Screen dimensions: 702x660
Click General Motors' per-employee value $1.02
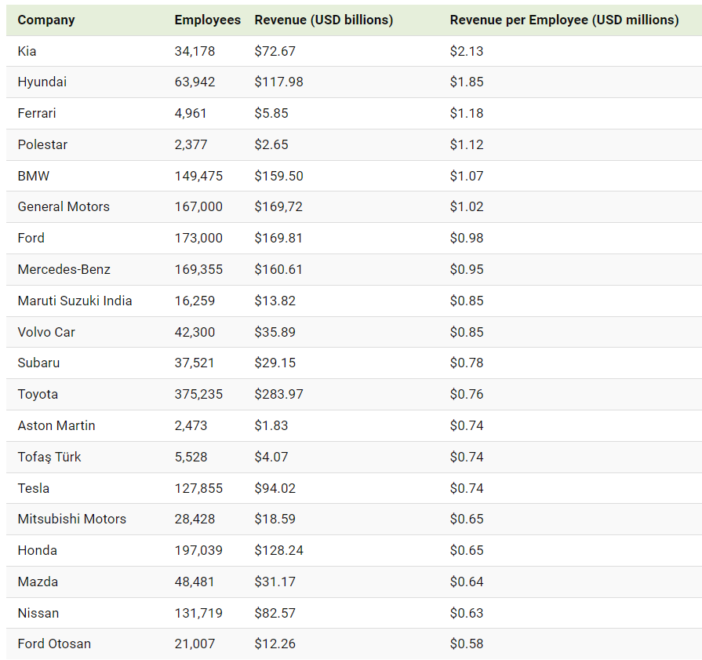pyautogui.click(x=467, y=206)
